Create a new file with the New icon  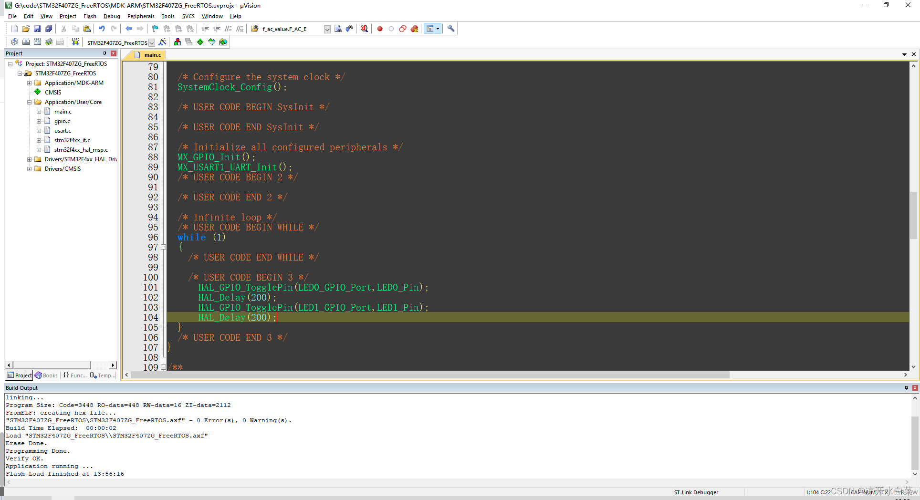[x=14, y=29]
